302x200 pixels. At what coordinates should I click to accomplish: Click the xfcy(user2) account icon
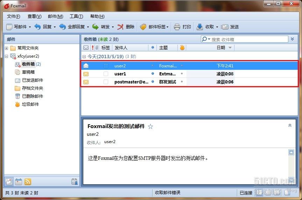coord(13,56)
